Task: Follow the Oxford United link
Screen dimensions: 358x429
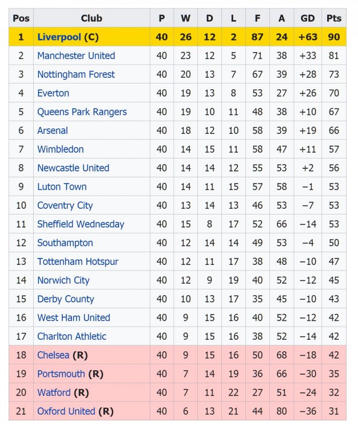Action: click(66, 411)
